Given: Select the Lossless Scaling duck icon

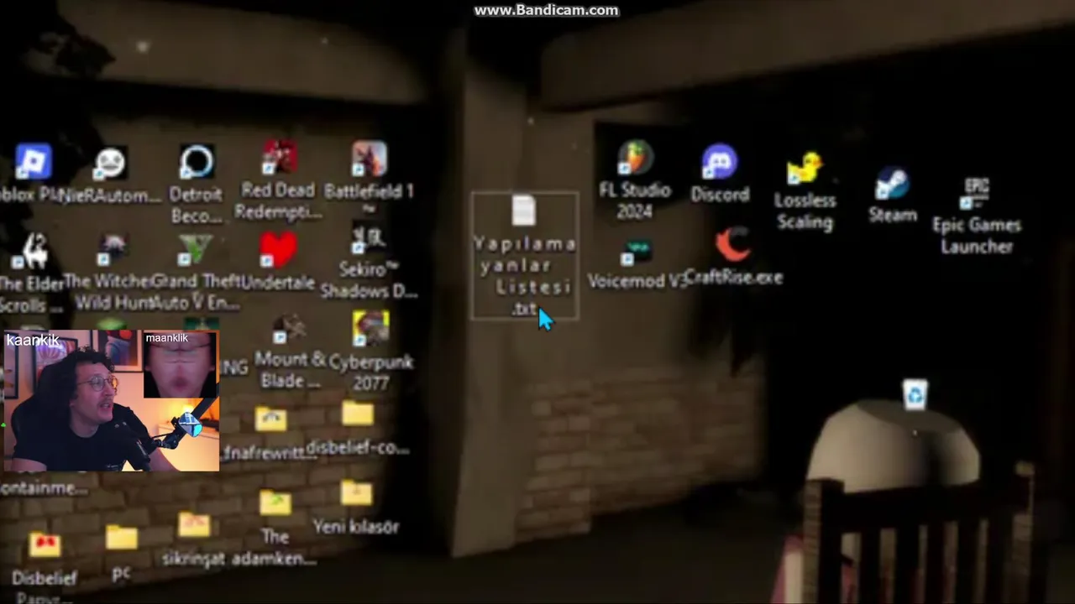Looking at the screenshot, I should click(805, 168).
